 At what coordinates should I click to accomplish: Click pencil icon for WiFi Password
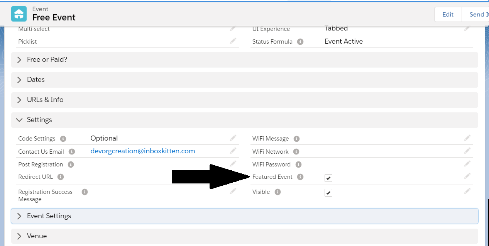coord(467,163)
